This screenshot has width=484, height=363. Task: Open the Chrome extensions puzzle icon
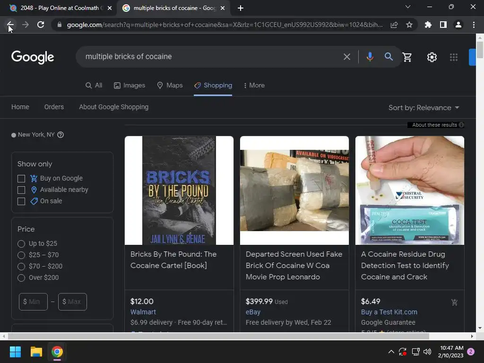tap(428, 25)
